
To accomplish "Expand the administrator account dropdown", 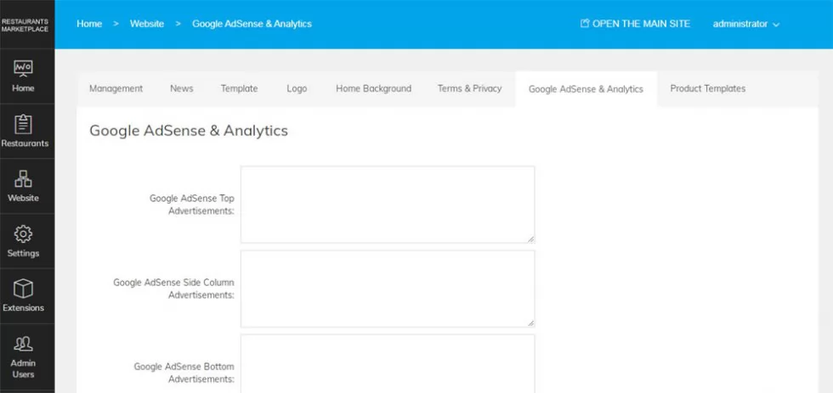I will [746, 24].
